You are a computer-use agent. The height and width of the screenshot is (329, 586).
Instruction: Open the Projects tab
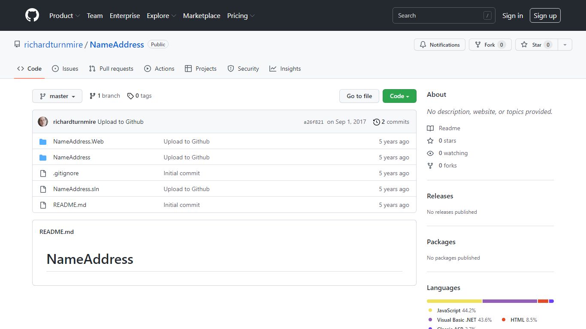(200, 69)
